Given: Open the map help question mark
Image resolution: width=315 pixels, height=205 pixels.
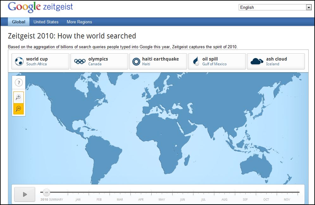Looking at the screenshot, I should tap(19, 83).
